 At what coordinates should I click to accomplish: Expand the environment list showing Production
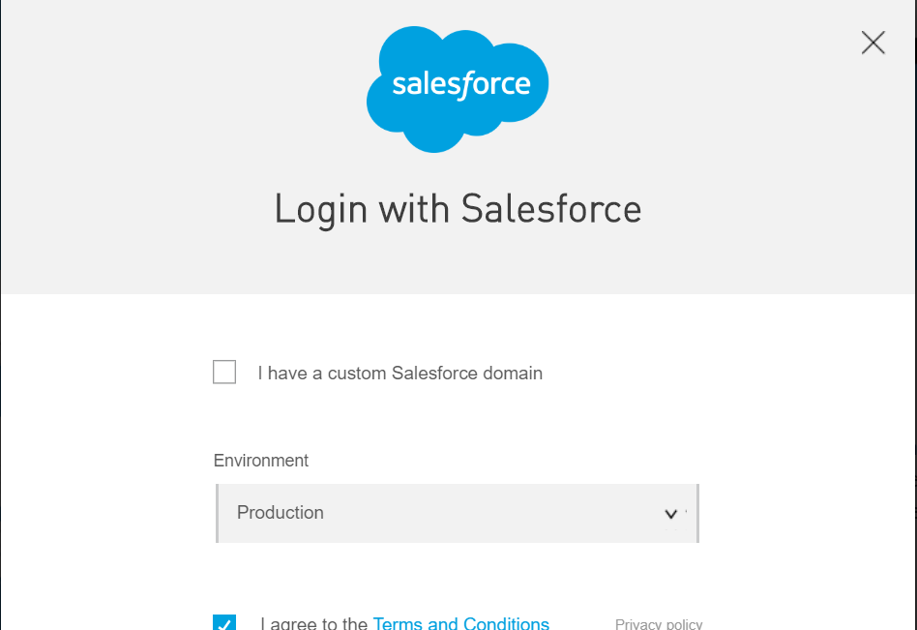pyautogui.click(x=457, y=513)
